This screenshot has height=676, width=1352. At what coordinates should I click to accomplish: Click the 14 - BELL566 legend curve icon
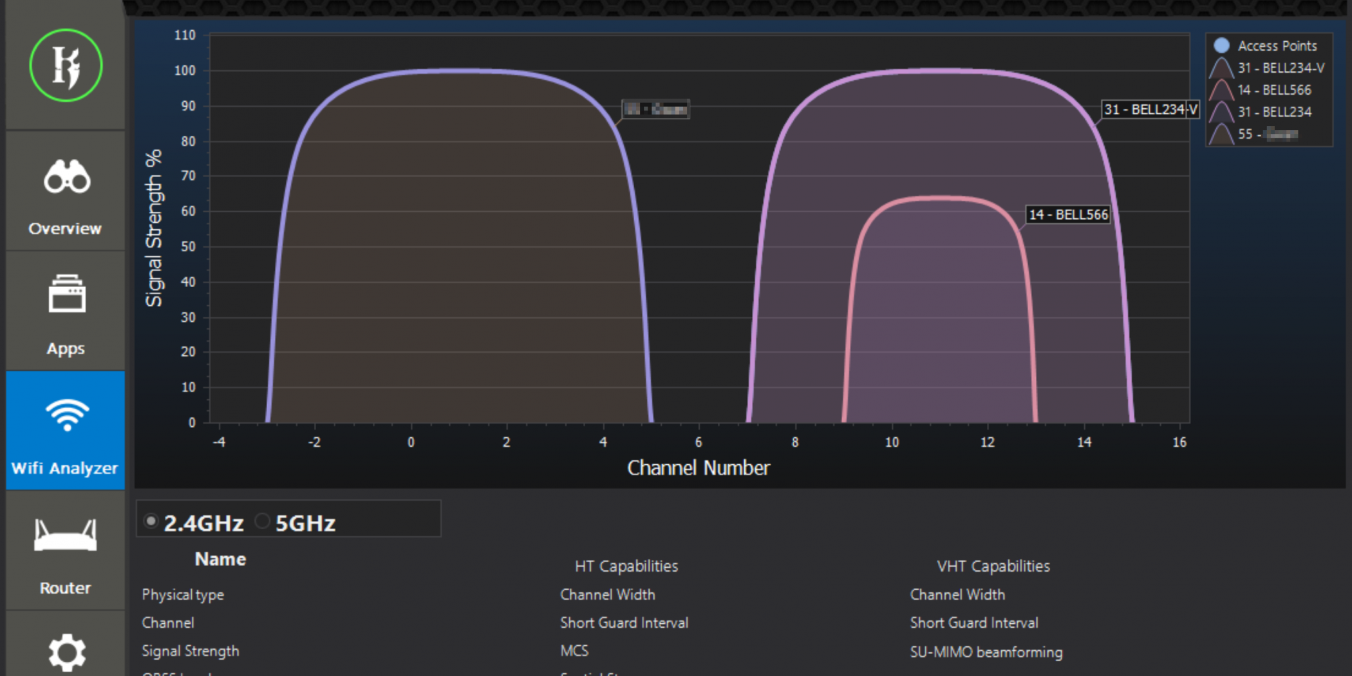(1221, 90)
